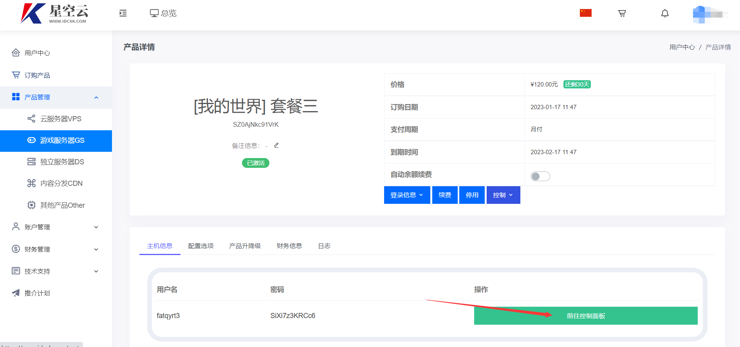Expand 账户管理 chevron
The width and height of the screenshot is (740, 347).
(96, 227)
